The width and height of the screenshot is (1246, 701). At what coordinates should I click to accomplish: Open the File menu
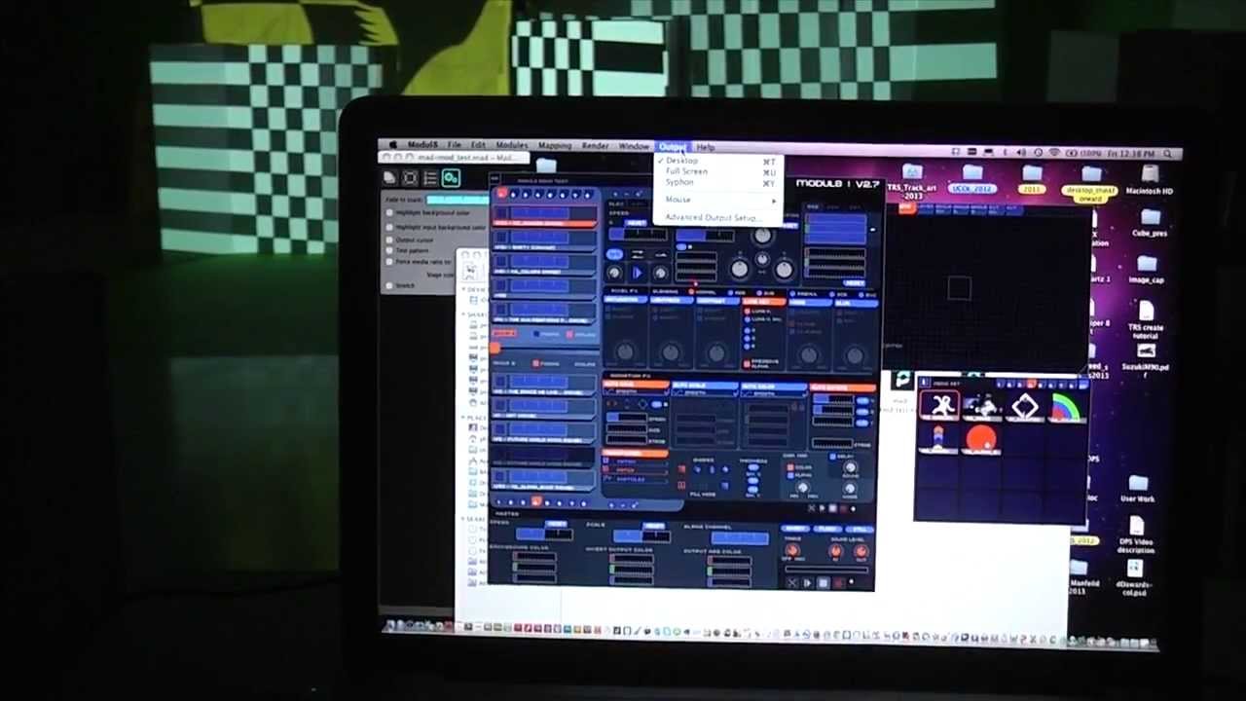(455, 145)
